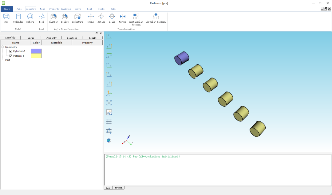Screen dimensions: 332x195
Task: Open the Tools ribbon tab
Action: (101, 9)
